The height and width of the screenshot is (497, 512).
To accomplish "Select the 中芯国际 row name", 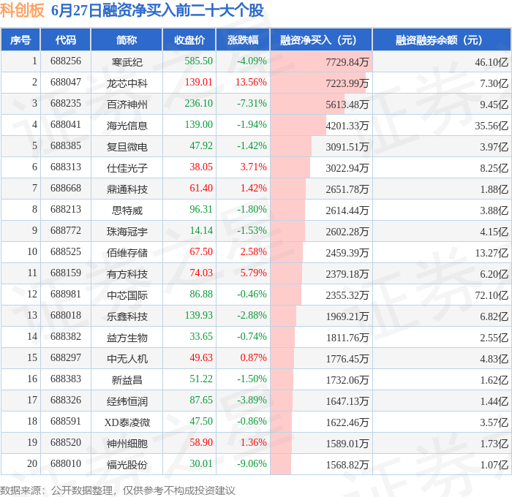I will tap(127, 295).
